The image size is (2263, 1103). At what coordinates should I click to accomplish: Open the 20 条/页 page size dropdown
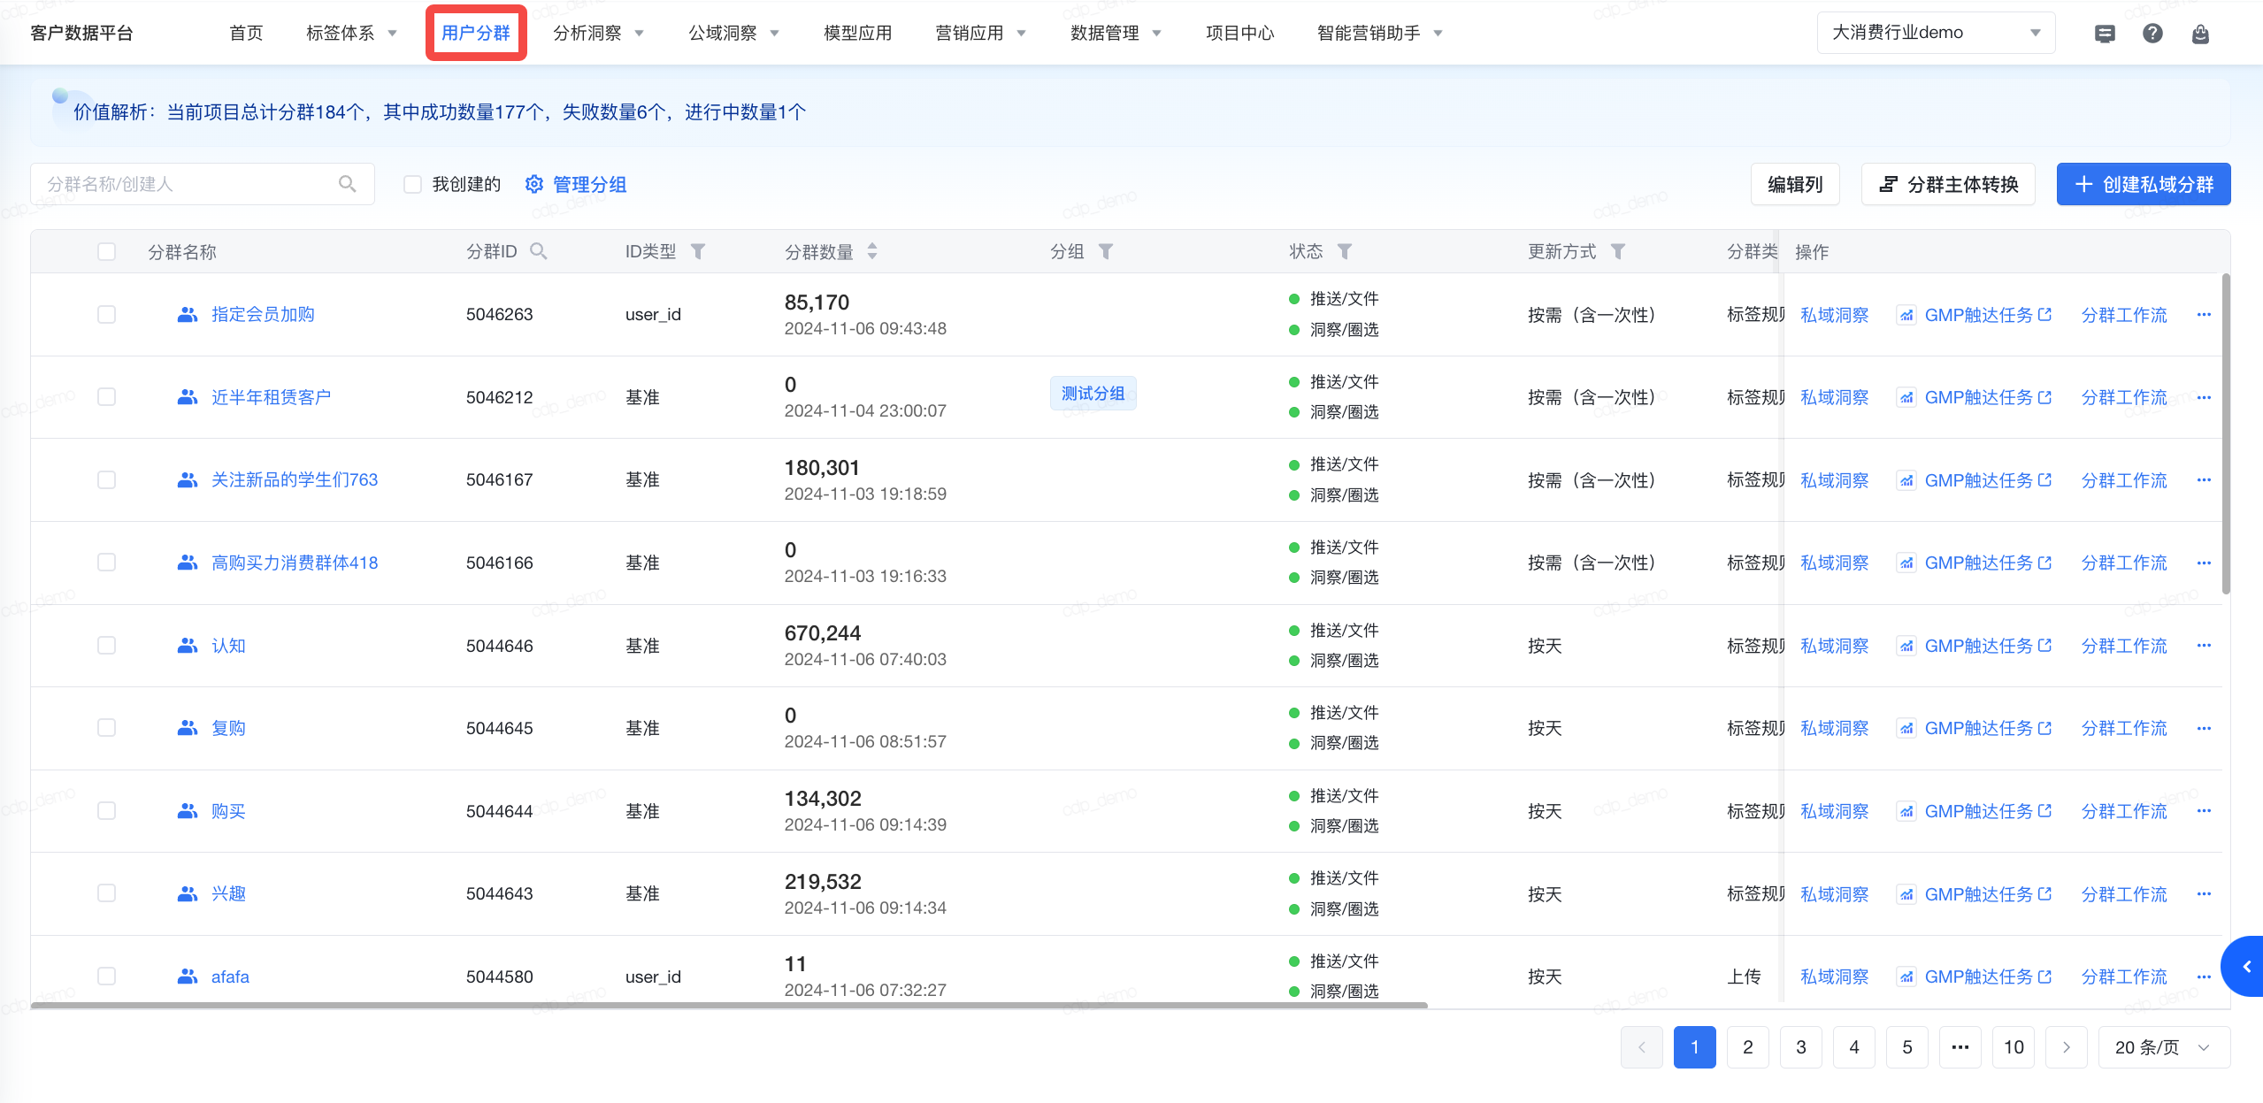(2164, 1047)
